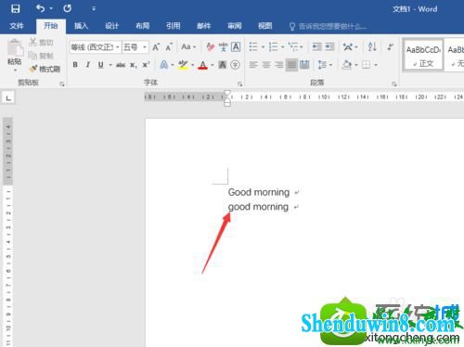
Task: Expand the line spacing dropdown
Action: tap(325, 65)
